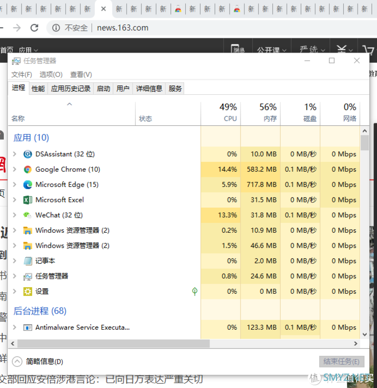Sort processes by the CPU column header
This screenshot has height=388, width=377.
click(221, 113)
